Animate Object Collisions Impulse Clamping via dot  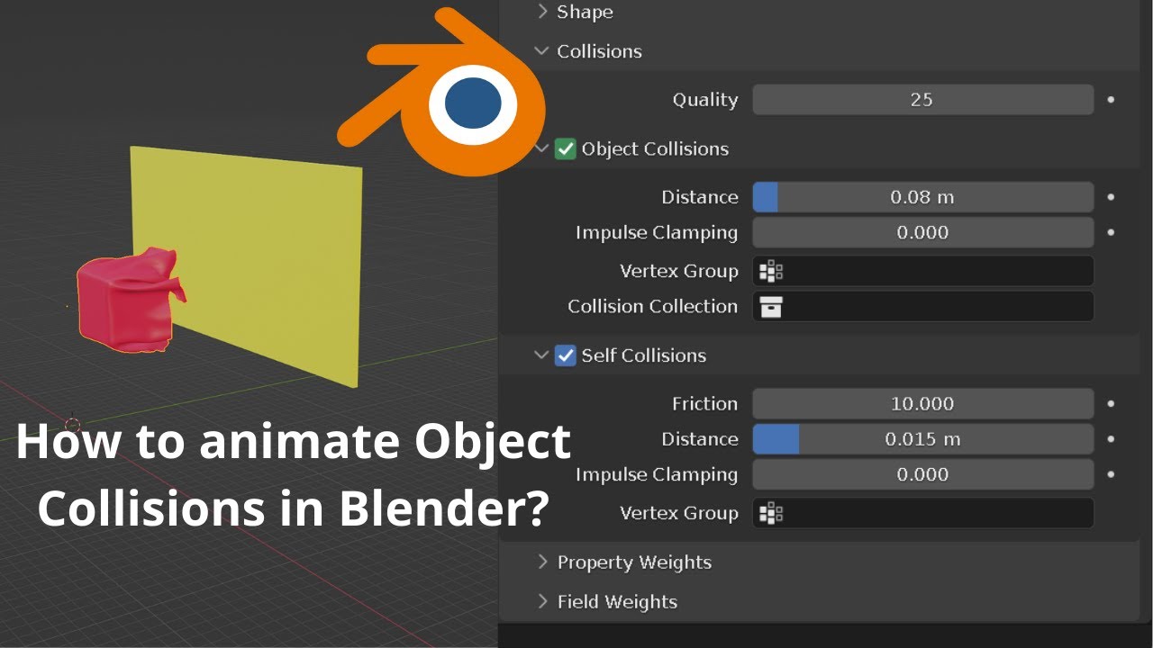[x=1111, y=232]
